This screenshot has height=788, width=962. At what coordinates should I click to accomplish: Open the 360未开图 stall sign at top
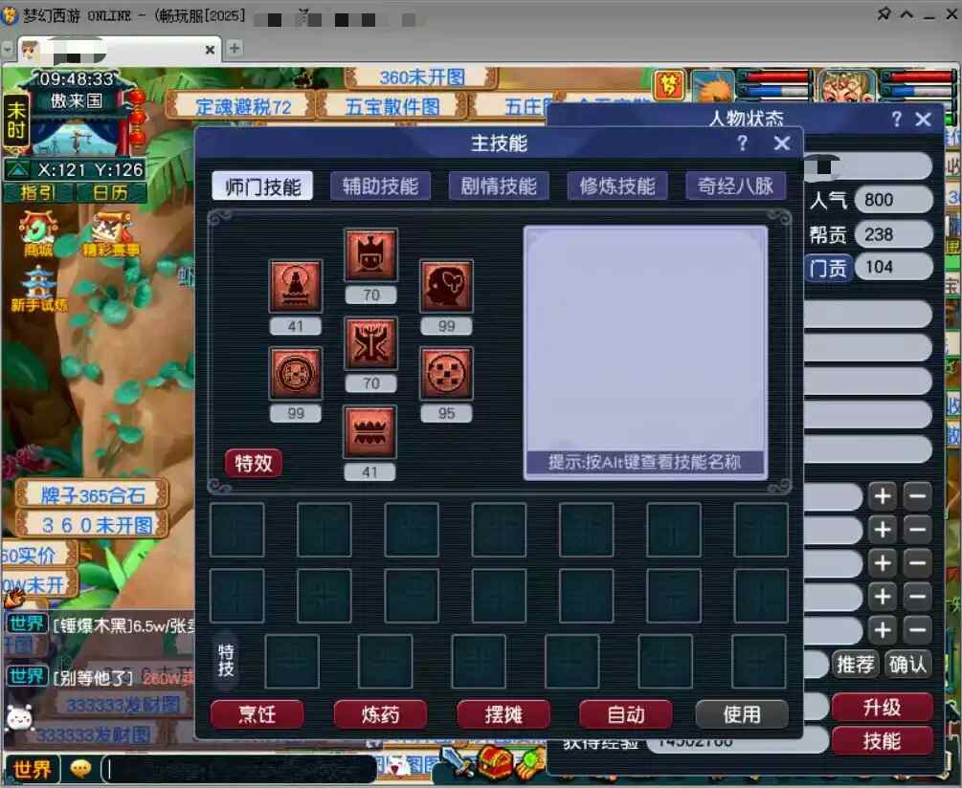click(421, 77)
